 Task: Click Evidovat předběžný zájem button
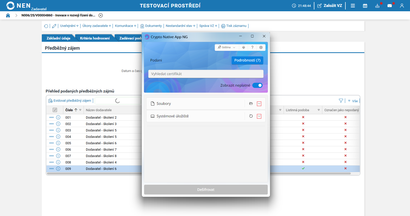click(70, 101)
